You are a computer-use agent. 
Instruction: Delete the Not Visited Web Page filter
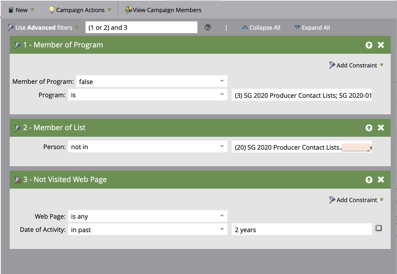[381, 179]
